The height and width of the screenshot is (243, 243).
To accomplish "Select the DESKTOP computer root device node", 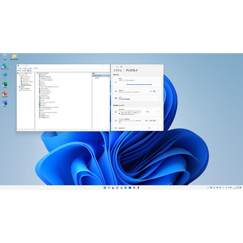I will [x=43, y=73].
